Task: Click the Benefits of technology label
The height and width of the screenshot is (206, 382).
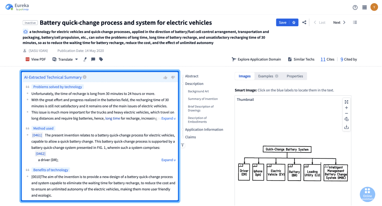Action: coord(50,170)
